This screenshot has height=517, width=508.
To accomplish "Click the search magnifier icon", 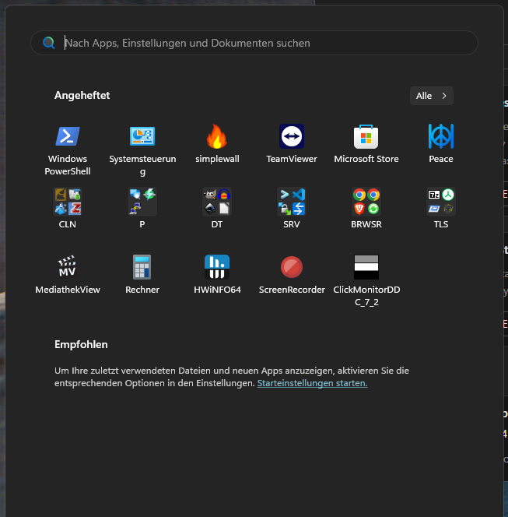I will [49, 43].
